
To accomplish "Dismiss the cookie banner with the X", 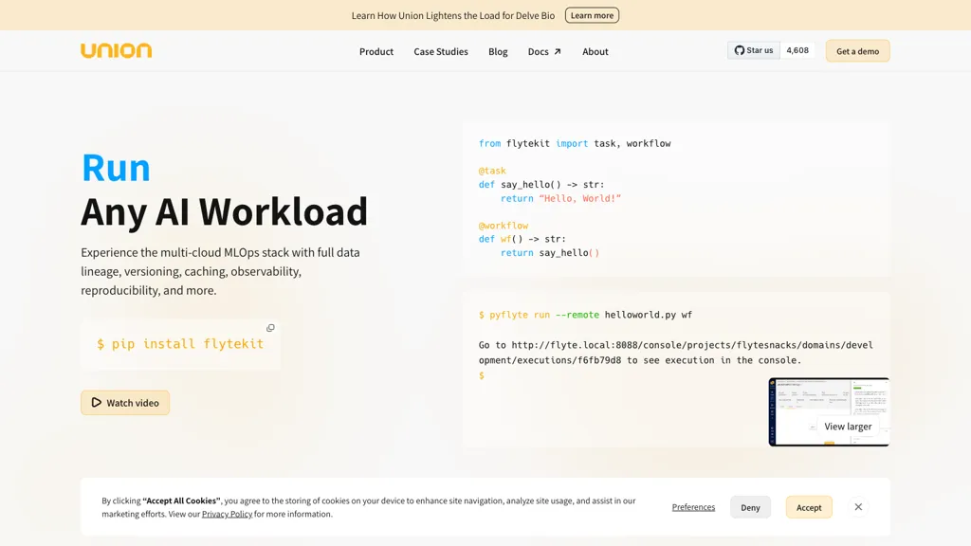I will click(x=858, y=507).
